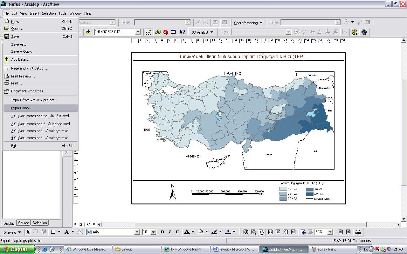Viewport: 407px width, 254px height.
Task: Select the layout Pan hand tool
Action: (x=261, y=232)
